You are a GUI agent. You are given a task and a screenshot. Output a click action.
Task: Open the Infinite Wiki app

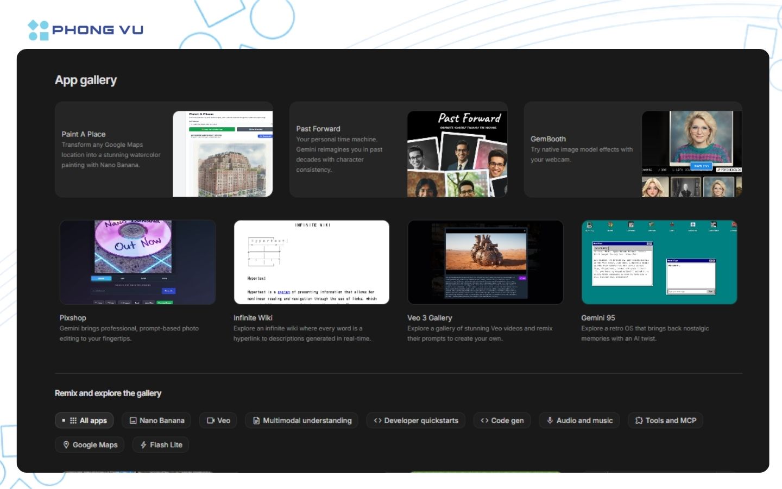[x=311, y=262]
